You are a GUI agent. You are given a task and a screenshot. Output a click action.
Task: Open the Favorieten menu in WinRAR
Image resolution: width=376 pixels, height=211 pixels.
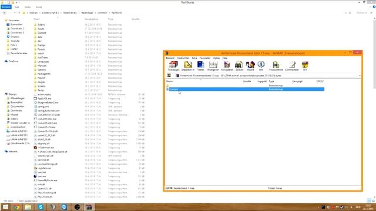(x=205, y=58)
